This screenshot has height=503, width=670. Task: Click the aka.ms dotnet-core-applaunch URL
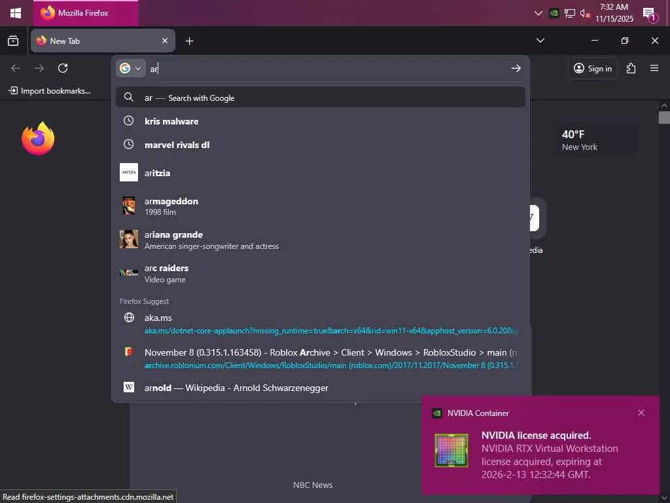330,331
